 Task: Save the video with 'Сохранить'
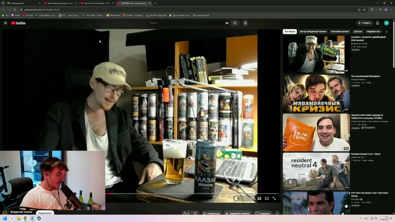pos(263,213)
